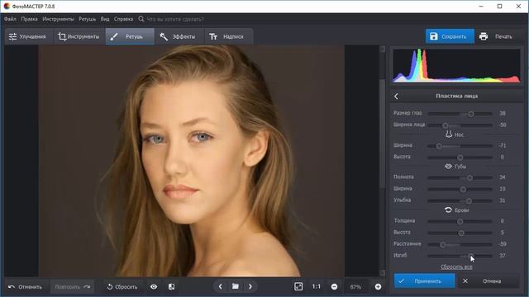Set zoom to 1:1
The image size is (529, 297).
316,286
